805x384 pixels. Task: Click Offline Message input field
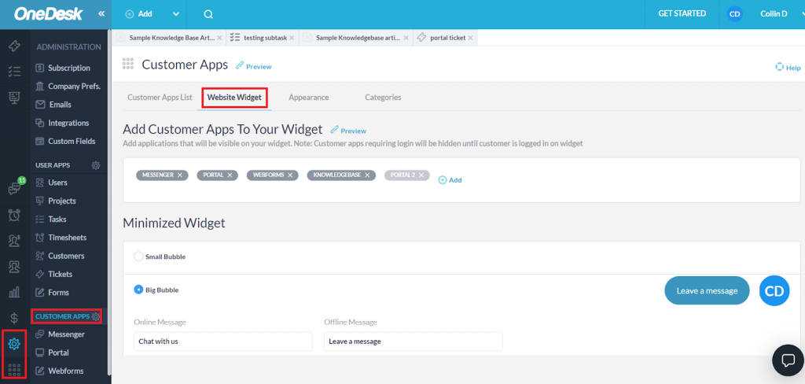[413, 342]
